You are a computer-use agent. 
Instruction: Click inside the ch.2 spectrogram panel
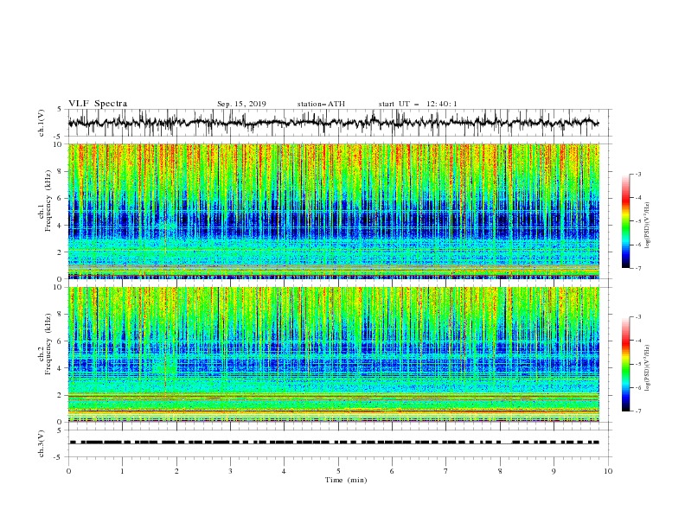click(334, 354)
